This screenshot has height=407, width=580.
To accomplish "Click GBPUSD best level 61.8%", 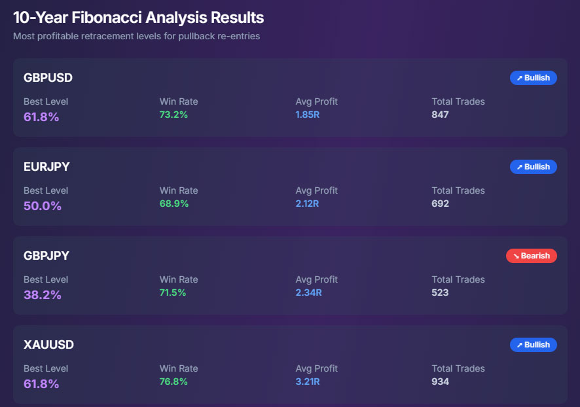I will point(41,117).
